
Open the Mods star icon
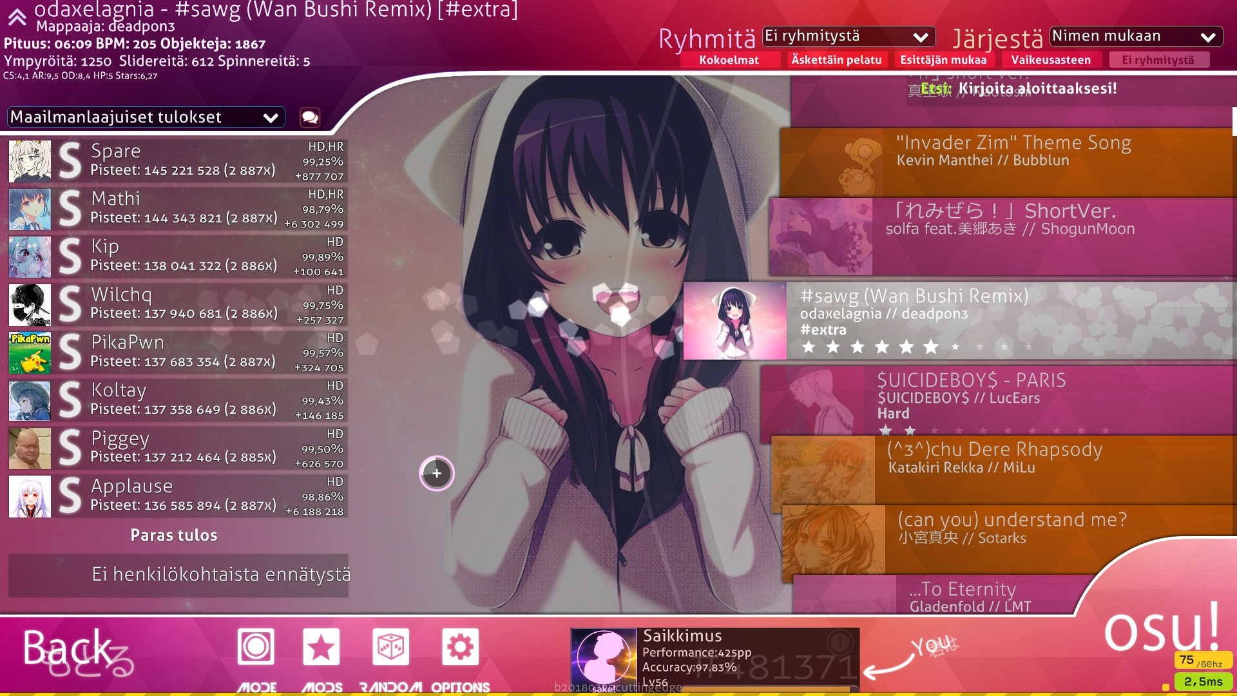(x=321, y=646)
